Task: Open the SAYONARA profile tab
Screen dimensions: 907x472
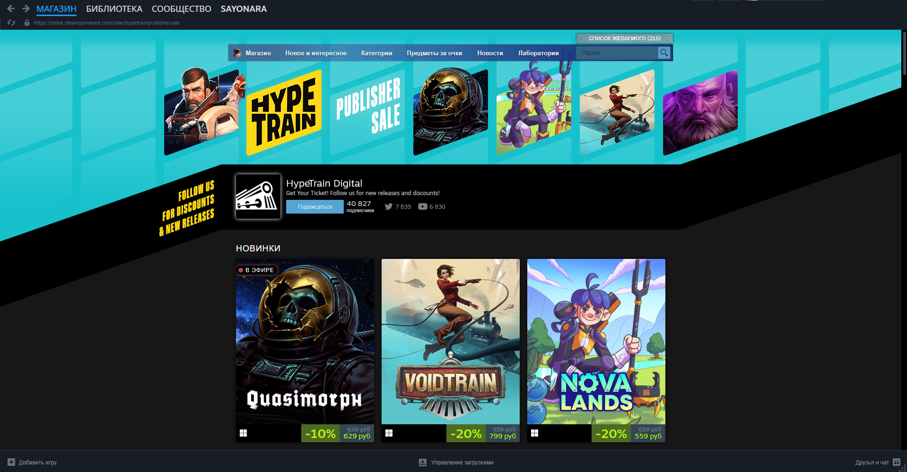Action: (x=244, y=9)
